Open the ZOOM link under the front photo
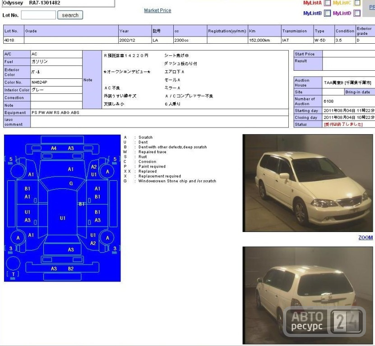The height and width of the screenshot is (346, 375). [x=366, y=237]
